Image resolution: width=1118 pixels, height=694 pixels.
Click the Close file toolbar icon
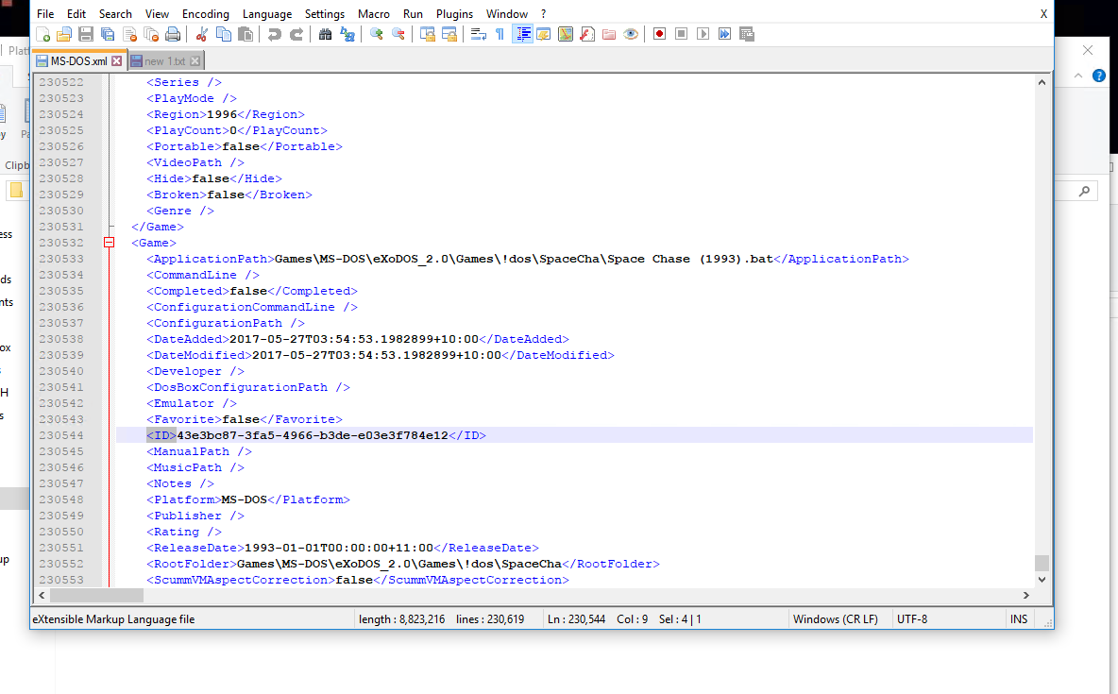click(129, 34)
